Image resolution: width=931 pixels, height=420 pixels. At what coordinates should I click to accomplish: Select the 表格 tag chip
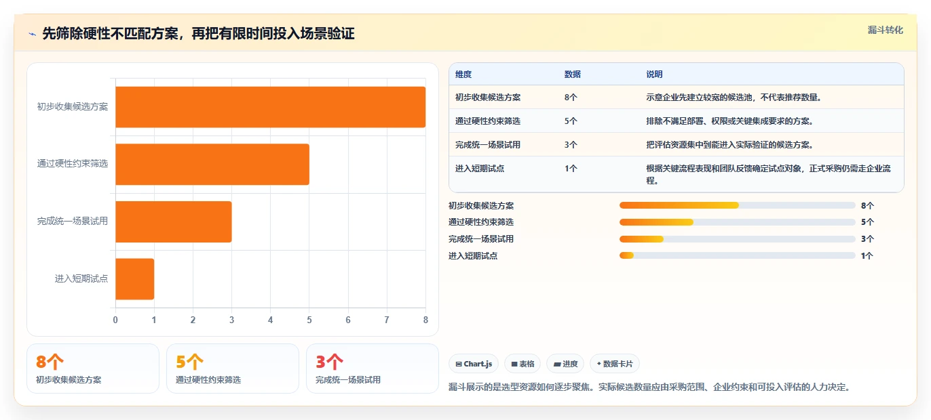tap(522, 364)
